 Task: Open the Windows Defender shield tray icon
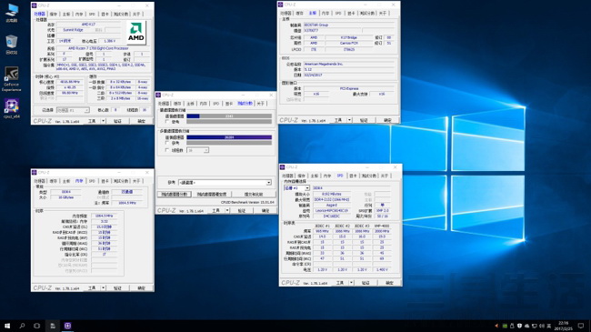519,326
